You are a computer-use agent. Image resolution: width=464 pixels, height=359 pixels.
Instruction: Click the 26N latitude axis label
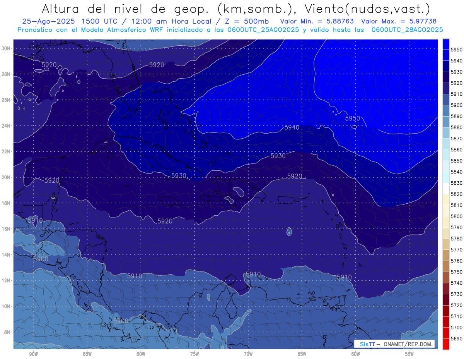click(6, 100)
